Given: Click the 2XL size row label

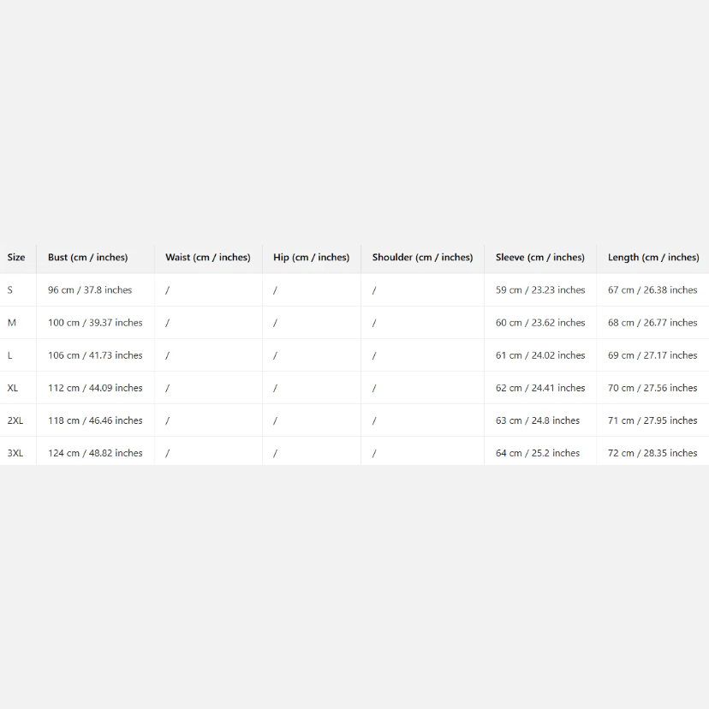Looking at the screenshot, I should point(15,420).
